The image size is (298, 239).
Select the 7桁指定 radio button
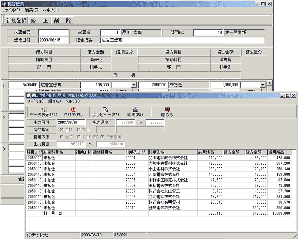point(102,137)
